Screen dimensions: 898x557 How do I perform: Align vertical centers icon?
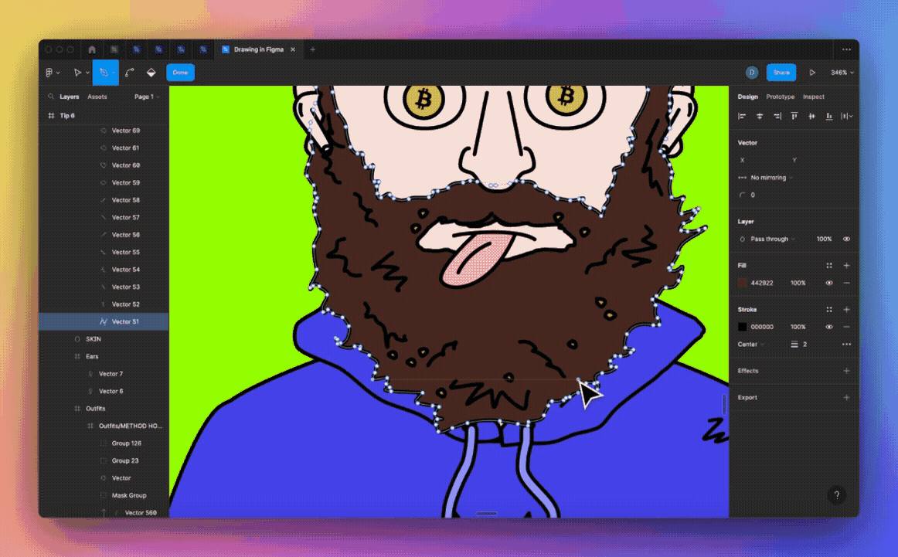point(811,116)
